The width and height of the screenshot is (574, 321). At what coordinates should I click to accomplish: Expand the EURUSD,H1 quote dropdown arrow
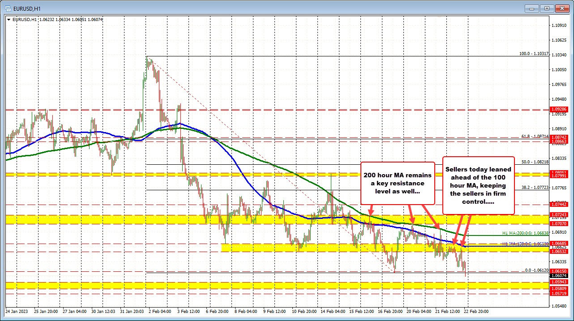click(9, 20)
